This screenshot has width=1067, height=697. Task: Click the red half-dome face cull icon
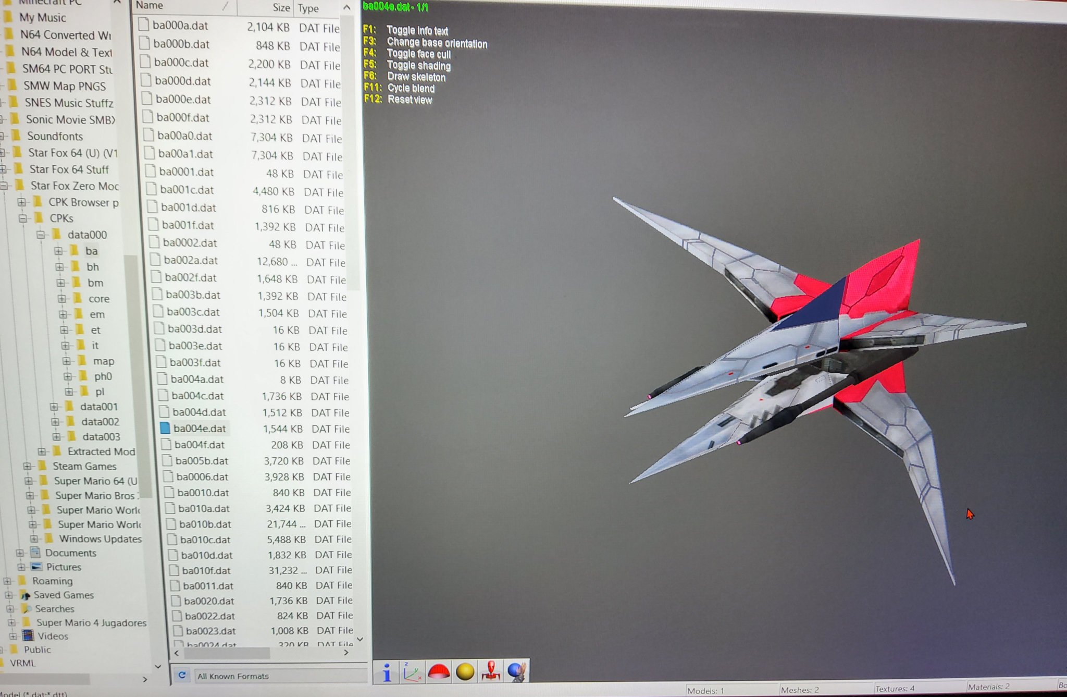(439, 671)
